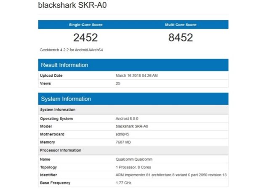
Task: Click the Memory value 7687 MB
Action: point(124,142)
